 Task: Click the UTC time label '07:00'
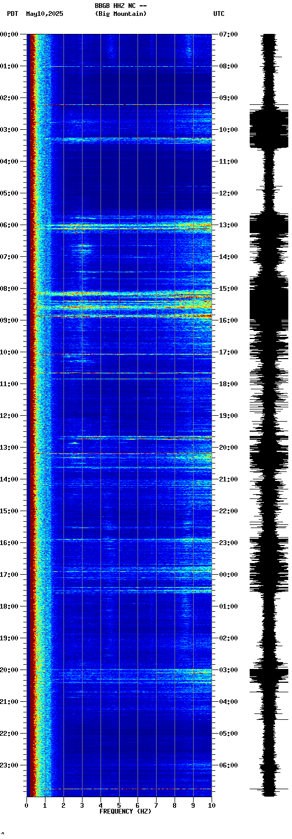tap(229, 34)
